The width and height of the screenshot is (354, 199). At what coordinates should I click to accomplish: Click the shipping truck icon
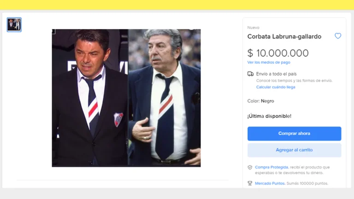(250, 74)
